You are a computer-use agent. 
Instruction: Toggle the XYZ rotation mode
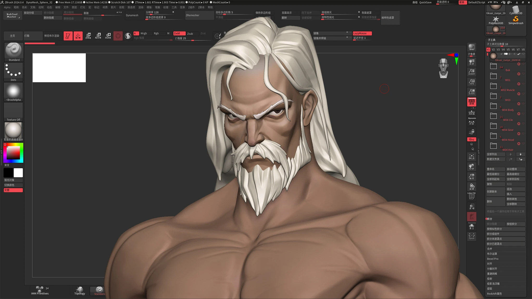tap(472, 139)
